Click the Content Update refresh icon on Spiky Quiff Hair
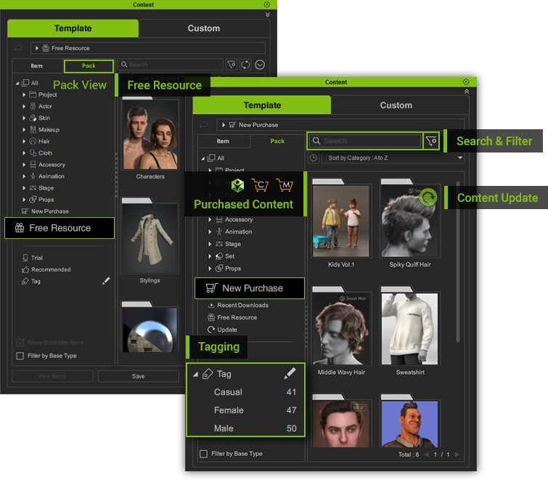548x480 pixels. (x=428, y=198)
